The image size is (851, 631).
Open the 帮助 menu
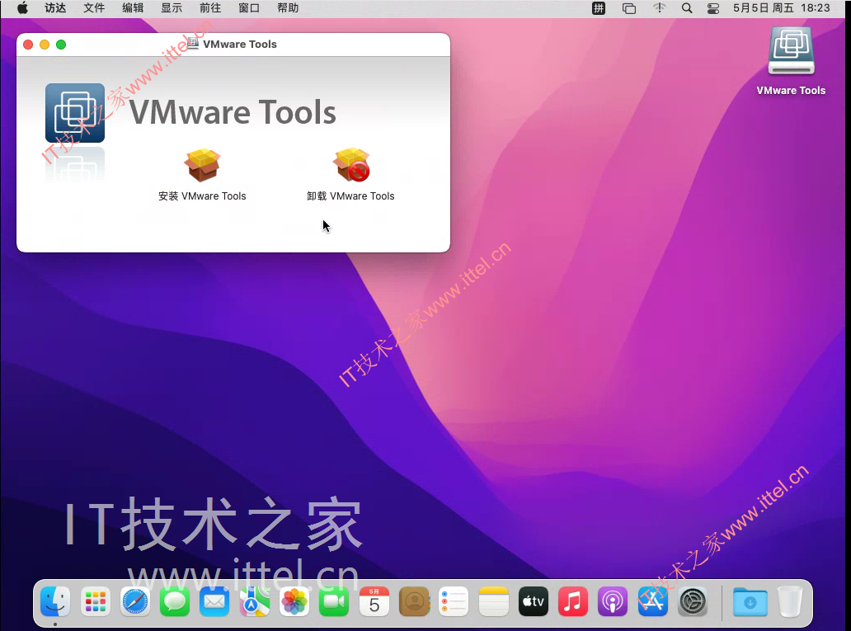288,8
